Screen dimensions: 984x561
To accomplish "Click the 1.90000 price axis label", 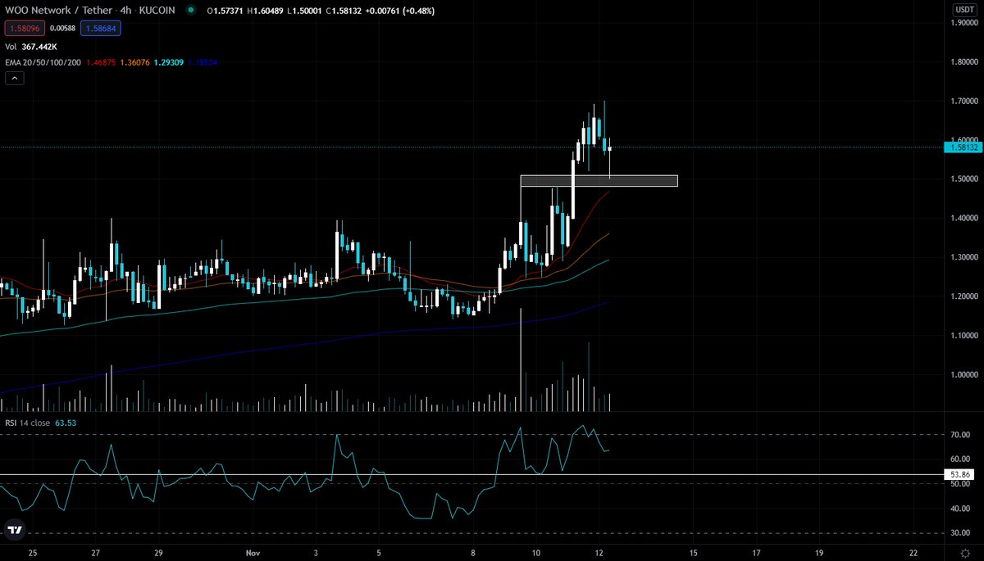I will coord(964,23).
